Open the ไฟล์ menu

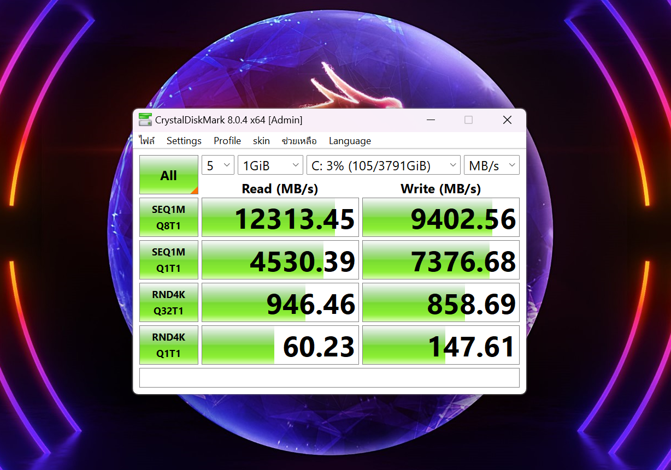pyautogui.click(x=147, y=141)
